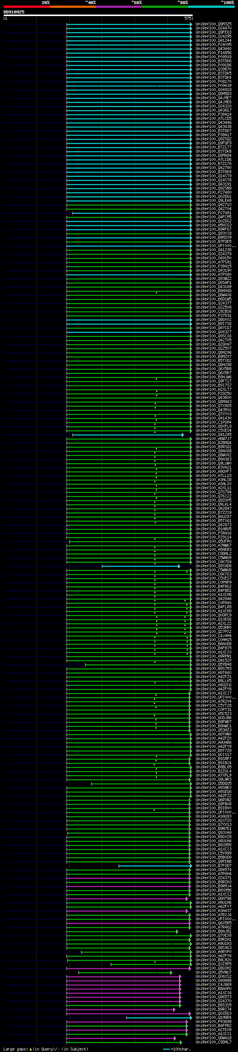Click cyan alignment bar for UniRef100_O24295
238x1052 pixels.
[x=129, y=37]
